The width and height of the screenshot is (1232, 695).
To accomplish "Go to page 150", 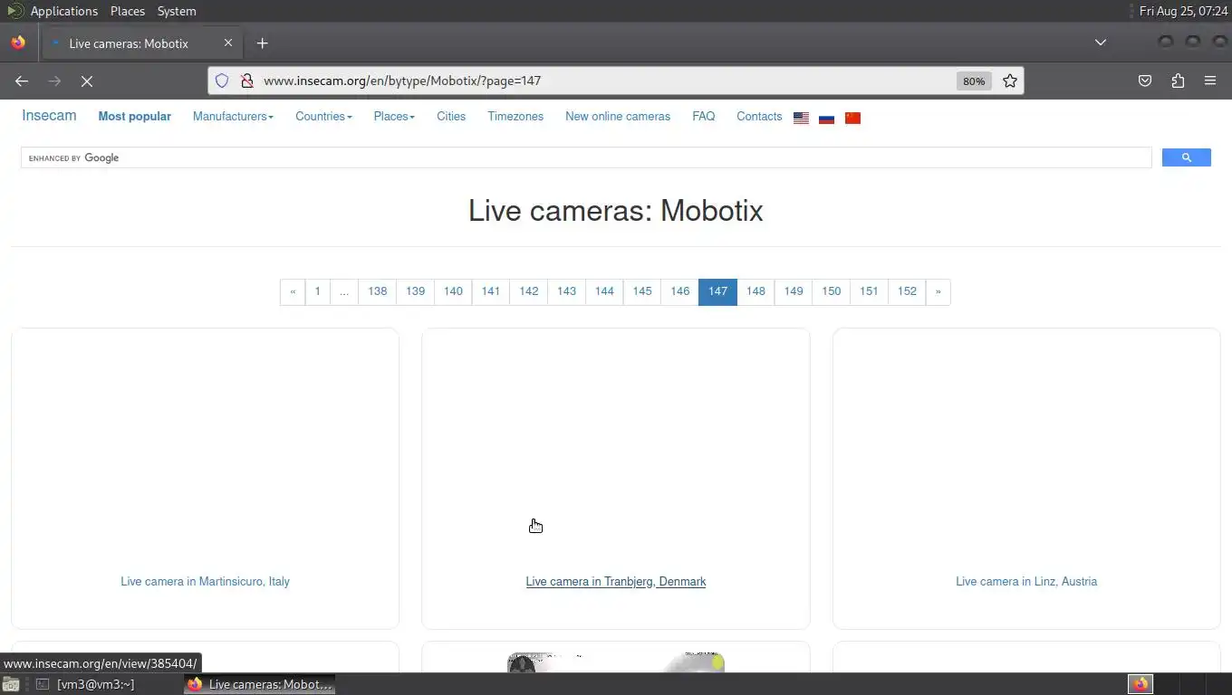I will [x=832, y=291].
